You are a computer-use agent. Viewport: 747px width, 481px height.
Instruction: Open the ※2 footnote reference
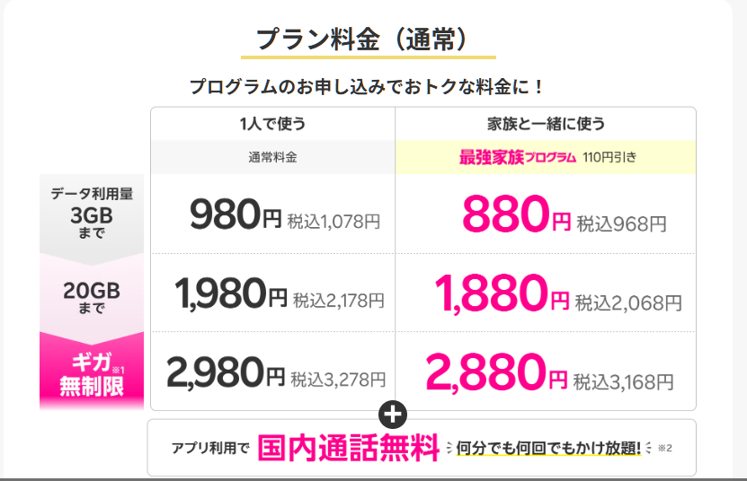[x=664, y=448]
